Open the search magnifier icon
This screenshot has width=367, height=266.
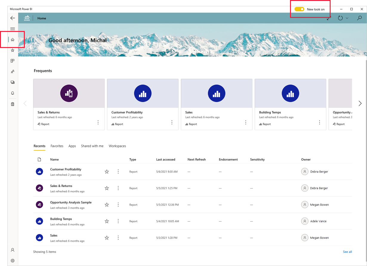[359, 18]
